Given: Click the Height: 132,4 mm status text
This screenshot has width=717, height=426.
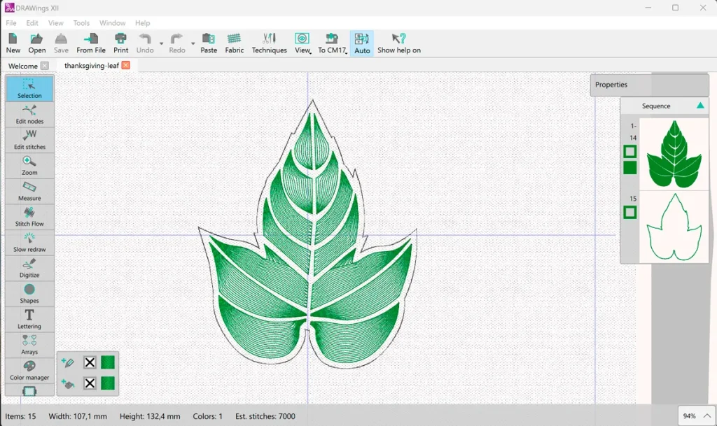Looking at the screenshot, I should (150, 416).
